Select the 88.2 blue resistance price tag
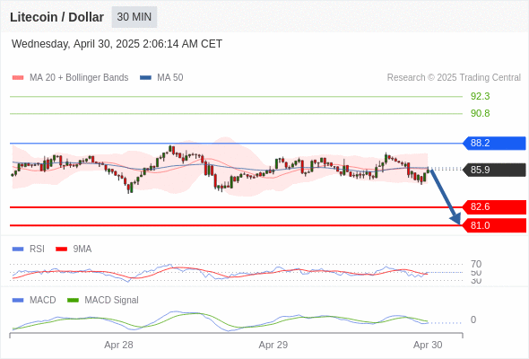The width and height of the screenshot is (529, 359). (x=494, y=144)
